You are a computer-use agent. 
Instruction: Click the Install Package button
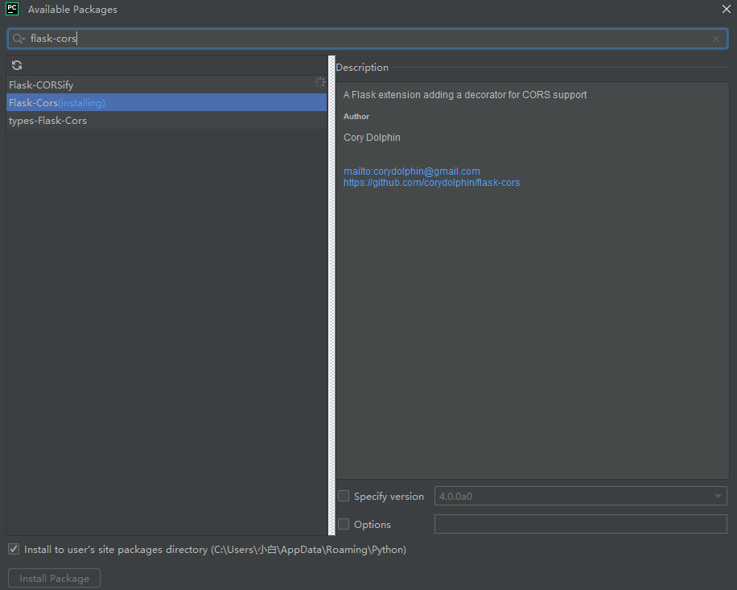54,578
